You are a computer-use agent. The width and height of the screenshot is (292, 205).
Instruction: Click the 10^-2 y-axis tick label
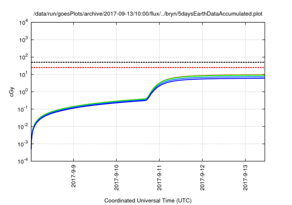(23, 127)
